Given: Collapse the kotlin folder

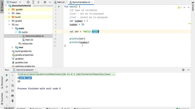Looking at the screenshot, I should coord(16,32).
